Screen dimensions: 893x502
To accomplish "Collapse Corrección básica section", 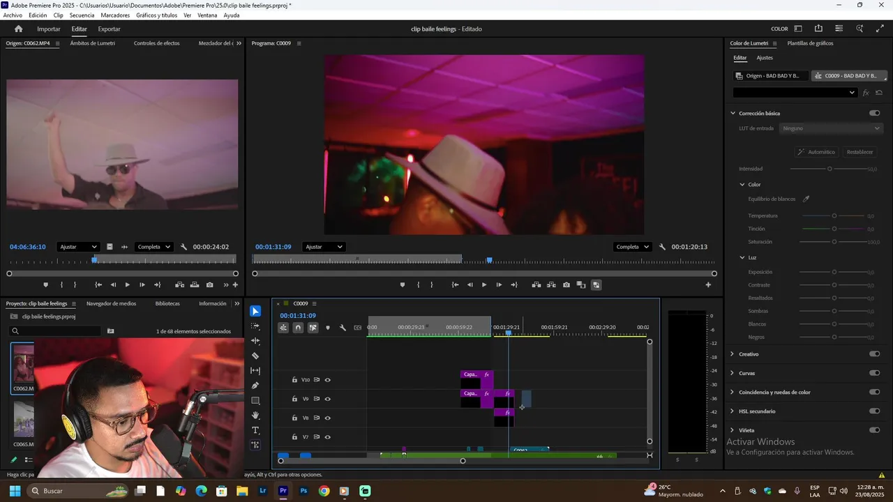I will coord(733,113).
